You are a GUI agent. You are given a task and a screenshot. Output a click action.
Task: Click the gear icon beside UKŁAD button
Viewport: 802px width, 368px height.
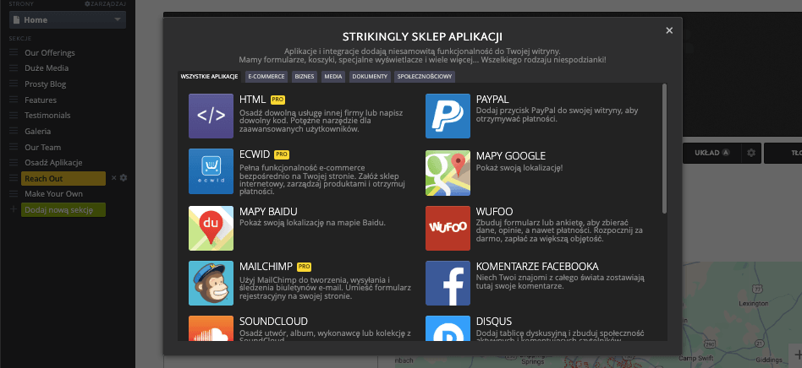point(751,153)
